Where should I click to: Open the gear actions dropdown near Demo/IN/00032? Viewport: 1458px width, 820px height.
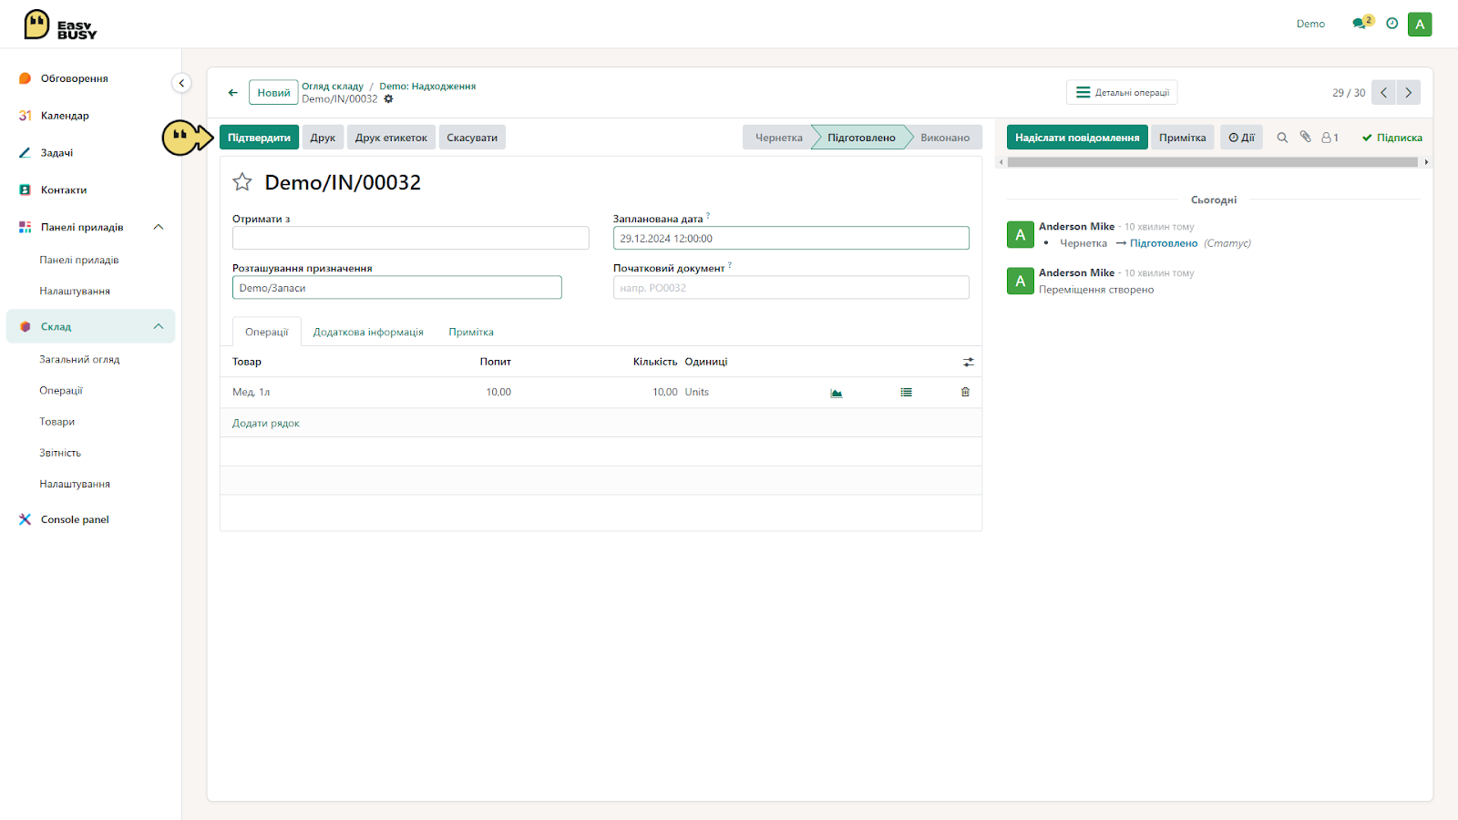pyautogui.click(x=388, y=99)
